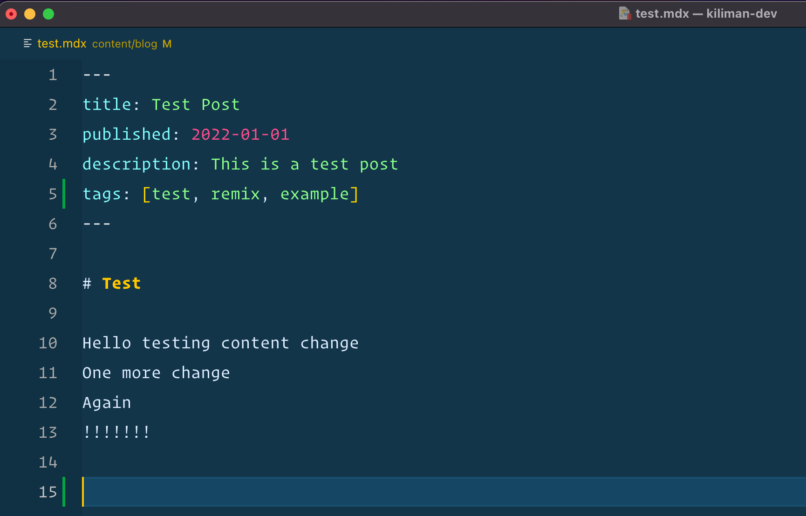Click the highlighted empty line 15
Viewport: 806px width, 516px height.
tap(444, 492)
